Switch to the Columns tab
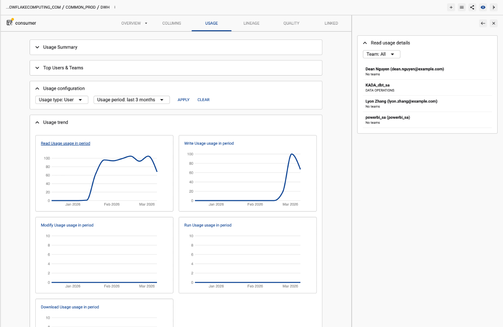Image resolution: width=503 pixels, height=327 pixels. pos(171,23)
